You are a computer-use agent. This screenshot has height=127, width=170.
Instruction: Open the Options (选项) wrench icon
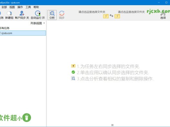click(x=163, y=14)
